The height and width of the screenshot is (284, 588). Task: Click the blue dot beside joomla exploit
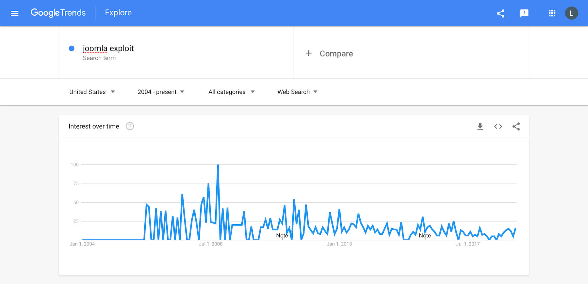[x=72, y=48]
